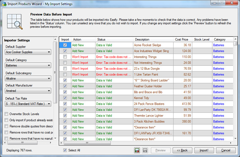The height and width of the screenshot is (157, 240).
Task: Click Batteries link for 3 Pack Kitchen Buddies
Action: (x=219, y=121)
